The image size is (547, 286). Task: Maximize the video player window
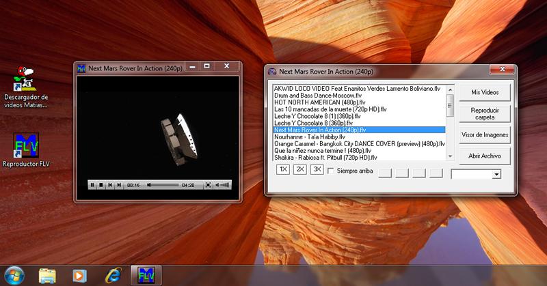click(207, 66)
